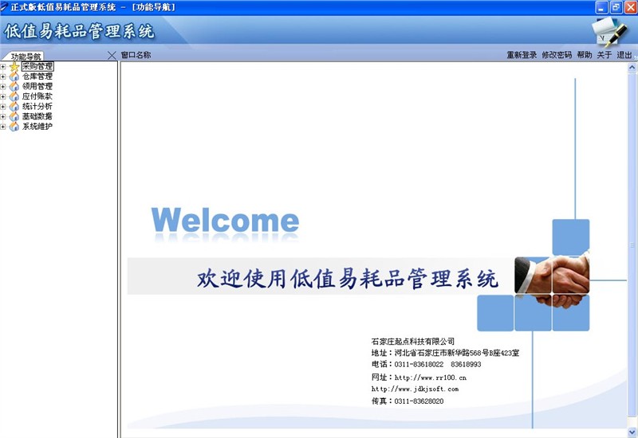Expand the 系统维护 tree node
This screenshot has height=438, width=638.
pyautogui.click(x=3, y=127)
